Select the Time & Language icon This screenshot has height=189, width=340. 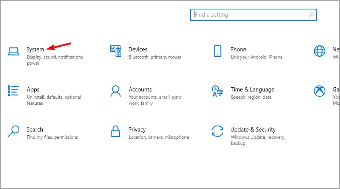click(217, 91)
